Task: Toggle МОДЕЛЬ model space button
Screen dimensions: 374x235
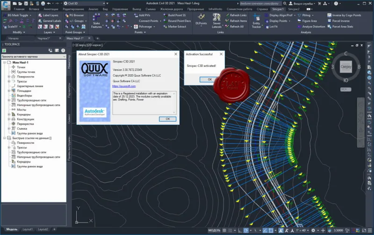Action: point(214,230)
